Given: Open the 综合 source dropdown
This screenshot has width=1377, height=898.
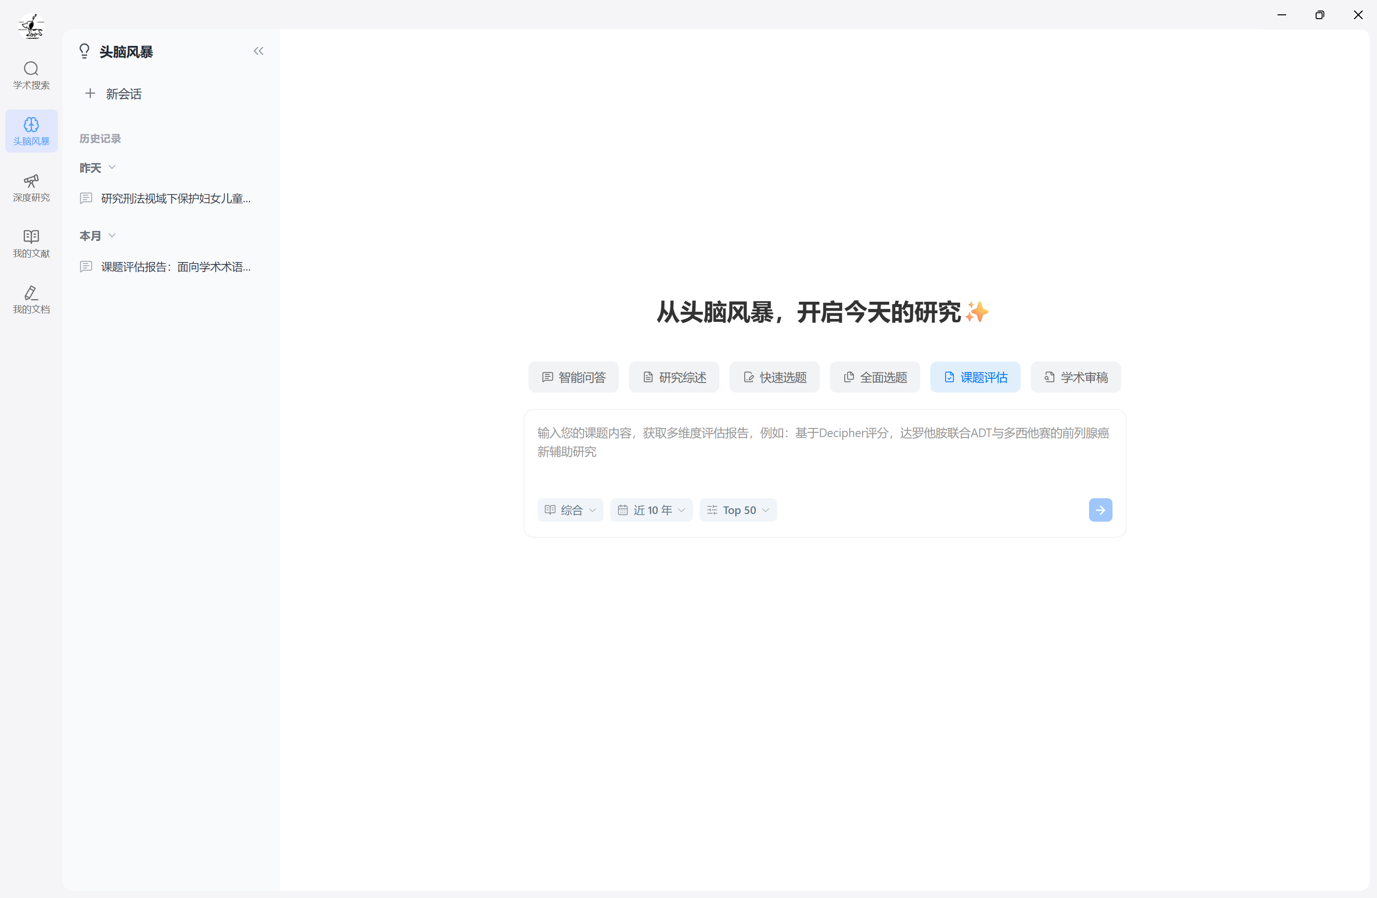Looking at the screenshot, I should [570, 510].
